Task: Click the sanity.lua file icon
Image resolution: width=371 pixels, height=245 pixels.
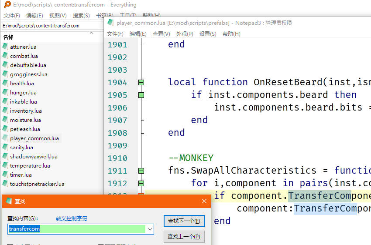Action: click(5, 148)
